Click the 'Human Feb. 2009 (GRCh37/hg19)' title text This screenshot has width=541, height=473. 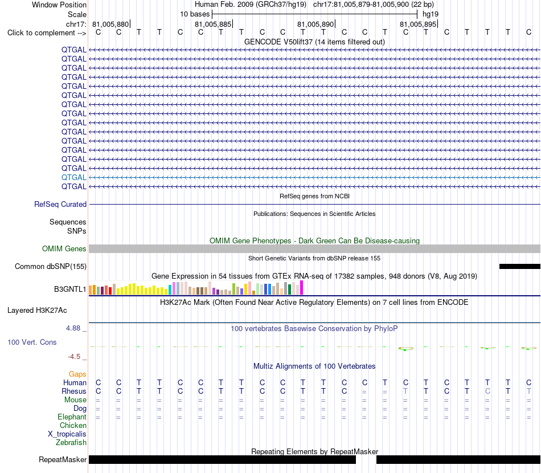tap(251, 5)
